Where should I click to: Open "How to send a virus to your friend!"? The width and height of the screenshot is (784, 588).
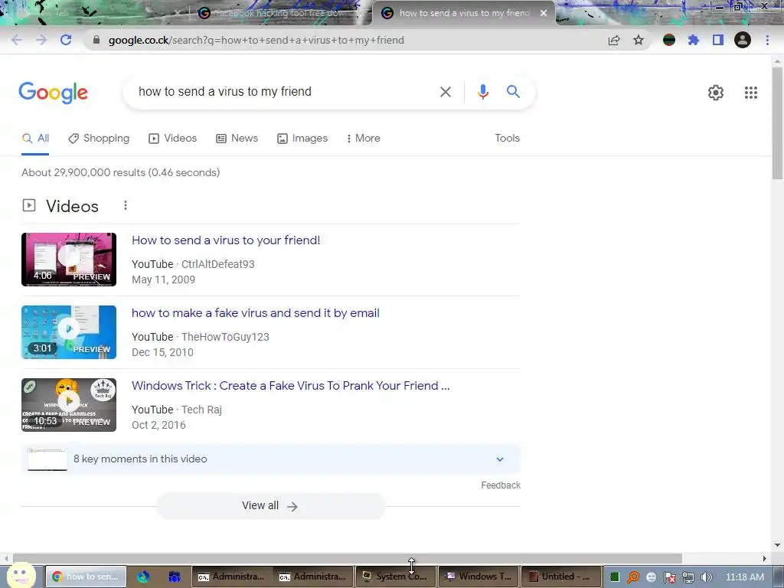[x=226, y=240]
